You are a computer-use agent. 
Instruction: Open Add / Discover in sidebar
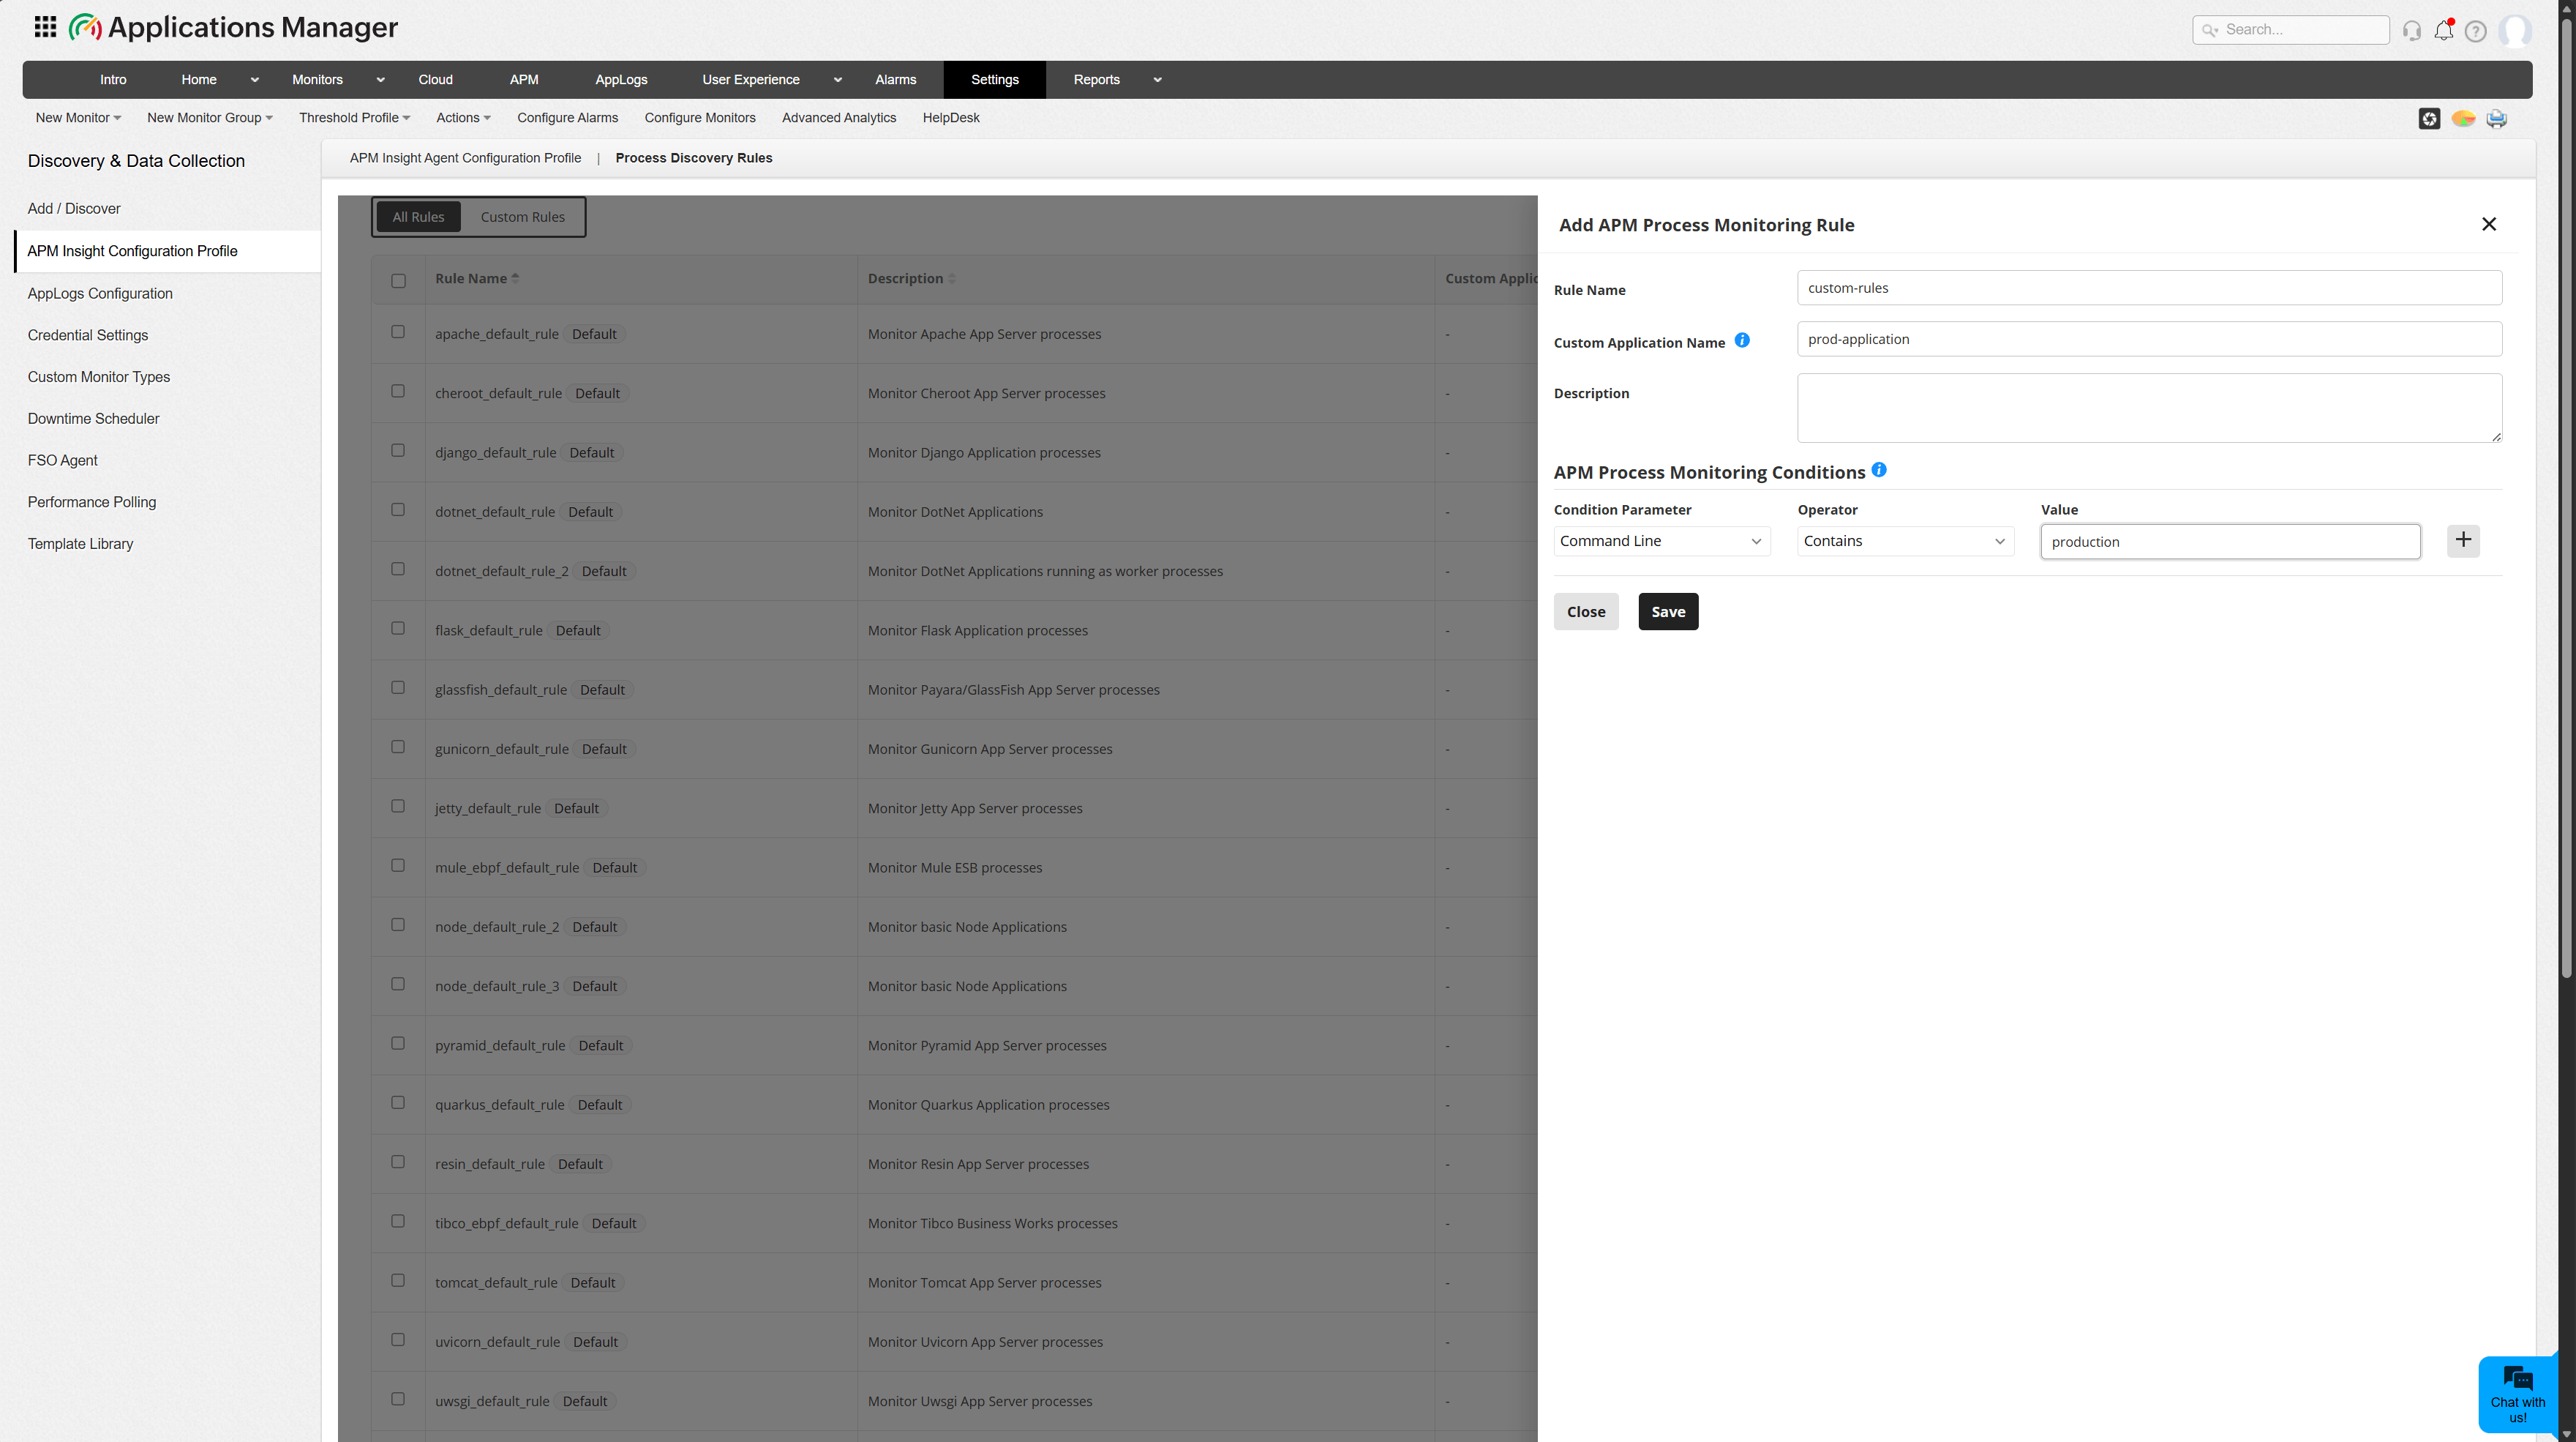pos(74,209)
